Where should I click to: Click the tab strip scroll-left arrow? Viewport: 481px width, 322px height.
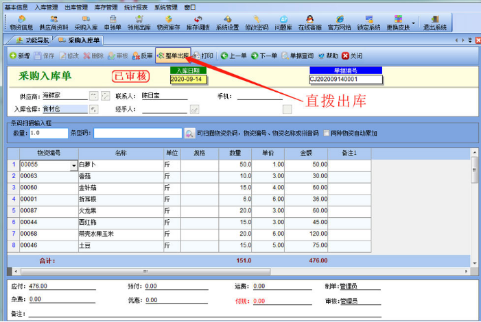coord(456,40)
